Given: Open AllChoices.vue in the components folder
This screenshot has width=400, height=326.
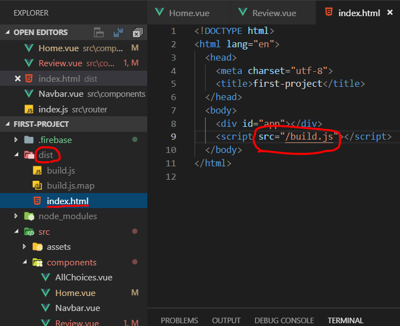Looking at the screenshot, I should coord(73,278).
